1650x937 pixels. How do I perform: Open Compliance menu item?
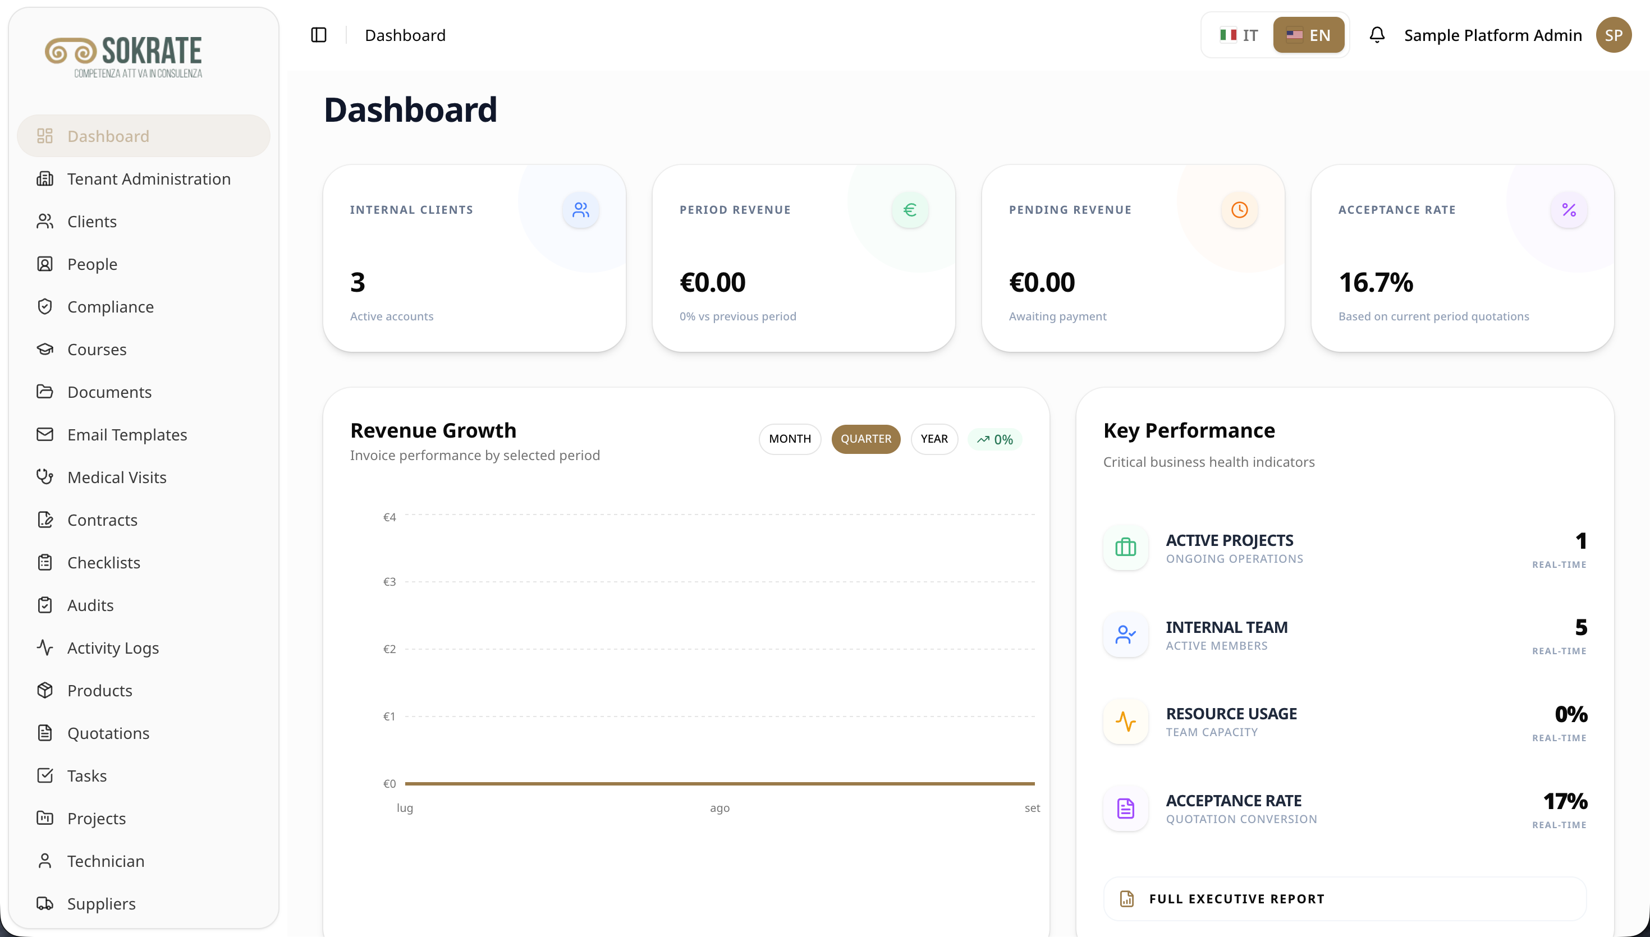click(x=144, y=306)
